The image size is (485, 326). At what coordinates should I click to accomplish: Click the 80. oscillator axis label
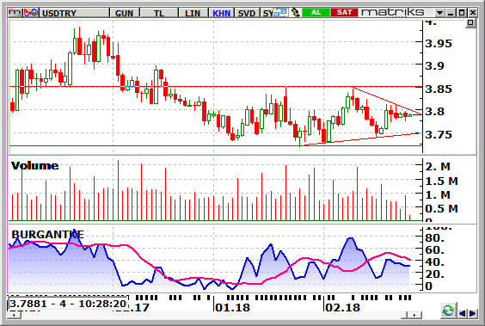pos(435,238)
